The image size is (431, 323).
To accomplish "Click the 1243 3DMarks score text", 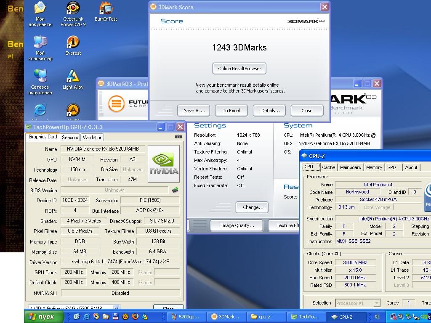I will pos(239,48).
